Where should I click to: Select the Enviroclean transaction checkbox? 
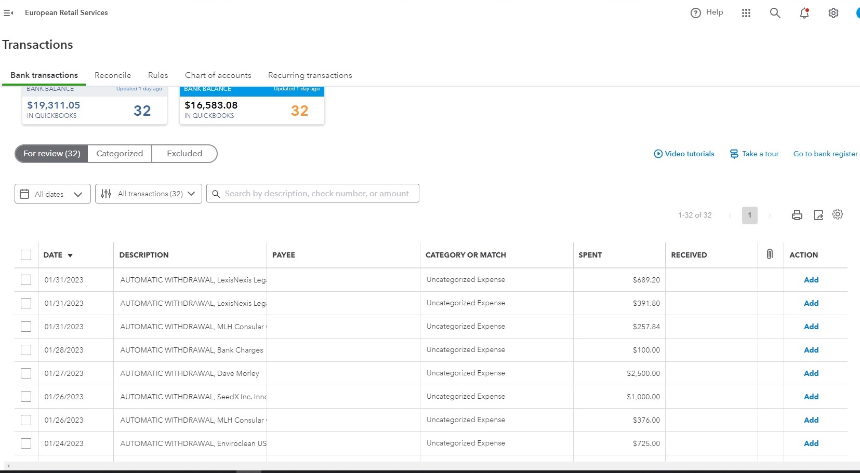pyautogui.click(x=26, y=443)
